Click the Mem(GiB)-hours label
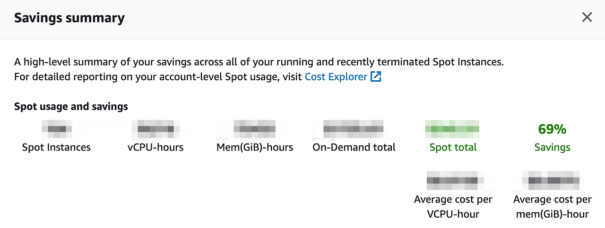The height and width of the screenshot is (228, 605). [x=255, y=147]
